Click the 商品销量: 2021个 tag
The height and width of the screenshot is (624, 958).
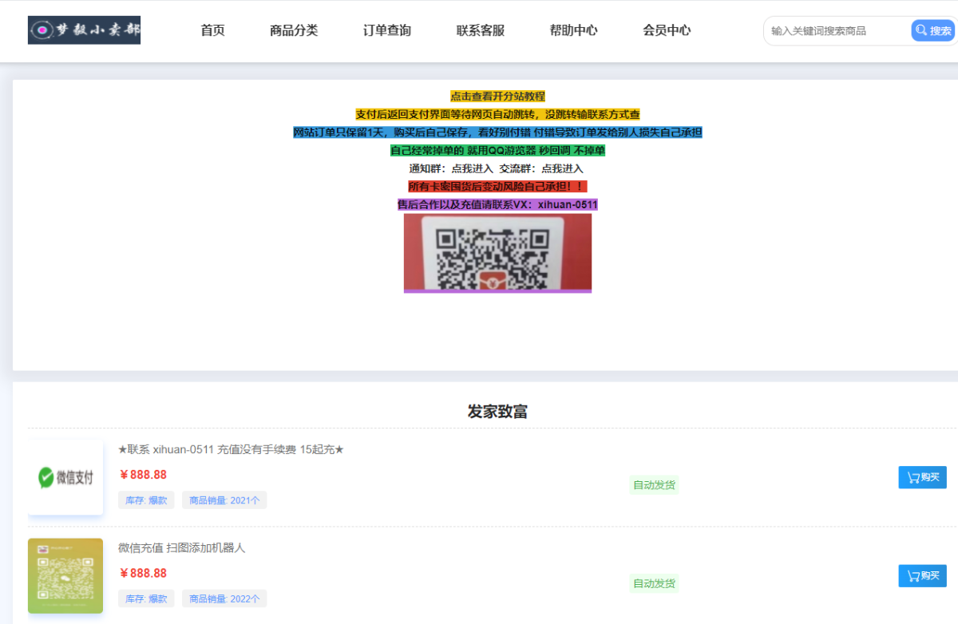[224, 500]
